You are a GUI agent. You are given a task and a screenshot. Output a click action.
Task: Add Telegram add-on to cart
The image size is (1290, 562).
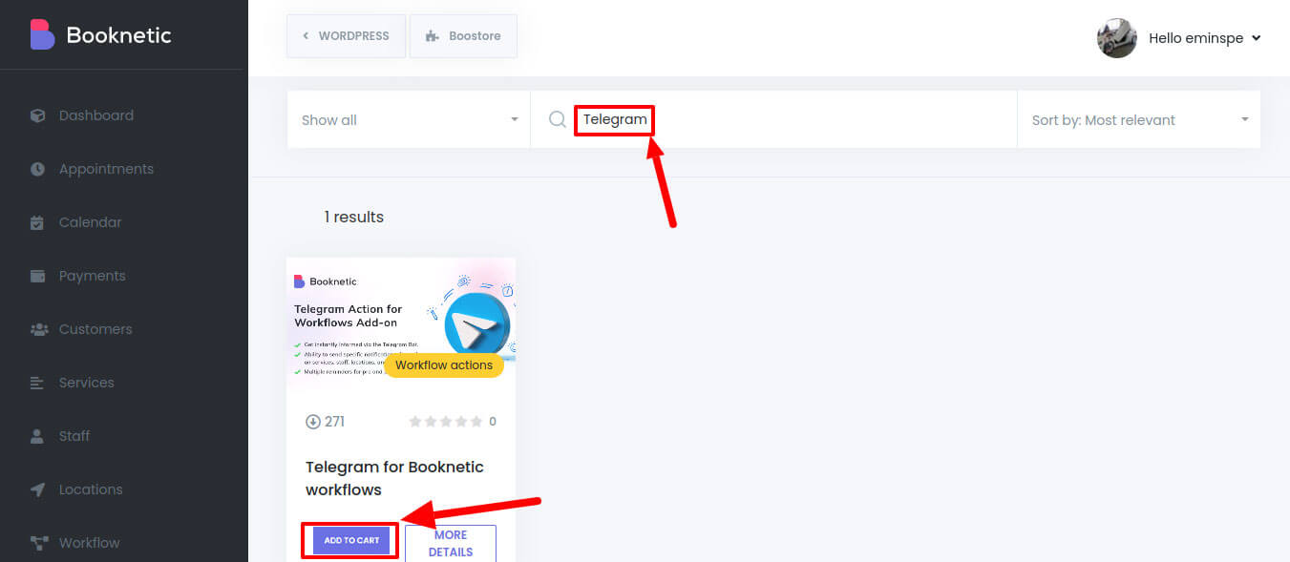[351, 540]
